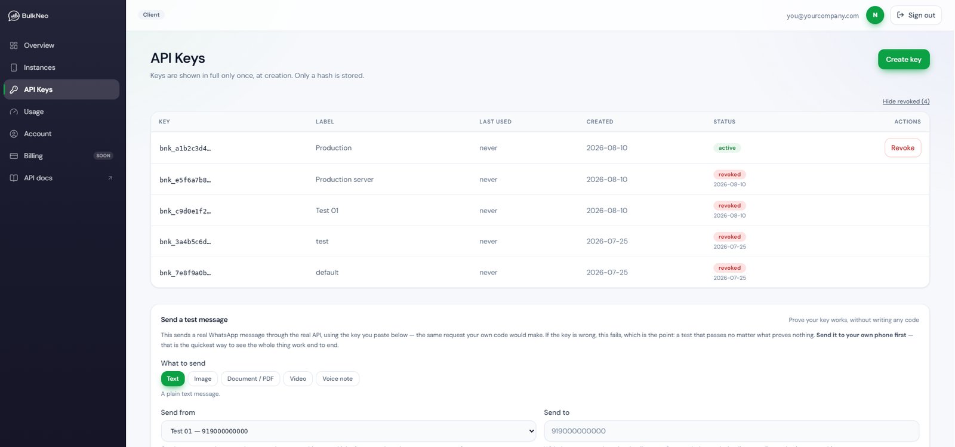This screenshot has width=955, height=447.
Task: Click the Overview grid icon
Action: point(14,45)
